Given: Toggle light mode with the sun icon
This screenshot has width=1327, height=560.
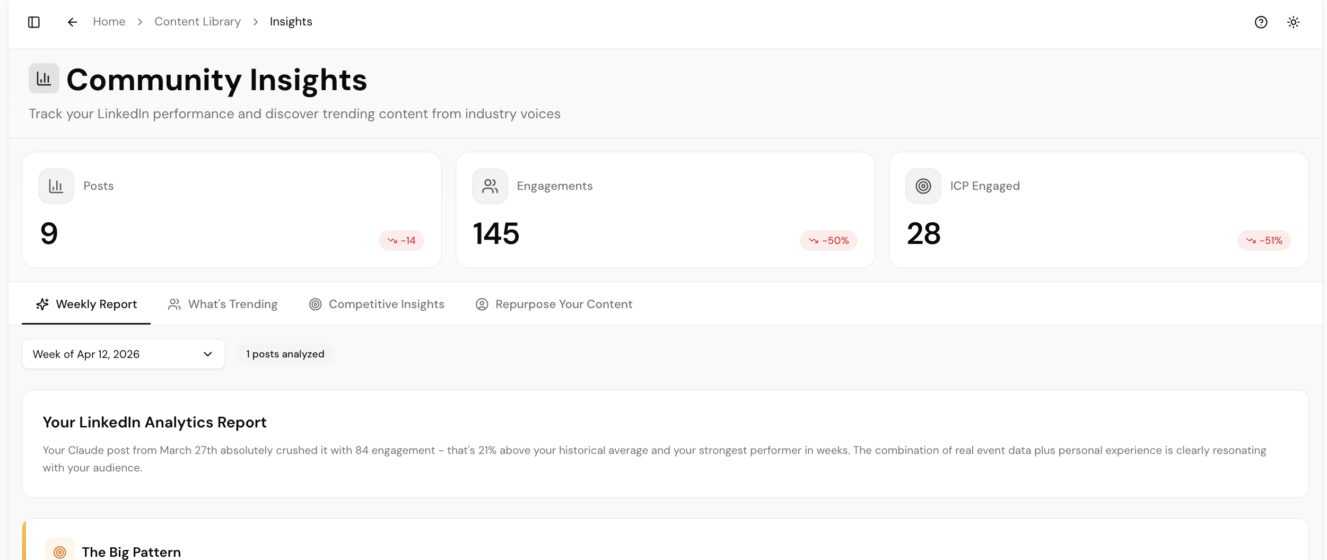Looking at the screenshot, I should tap(1293, 22).
